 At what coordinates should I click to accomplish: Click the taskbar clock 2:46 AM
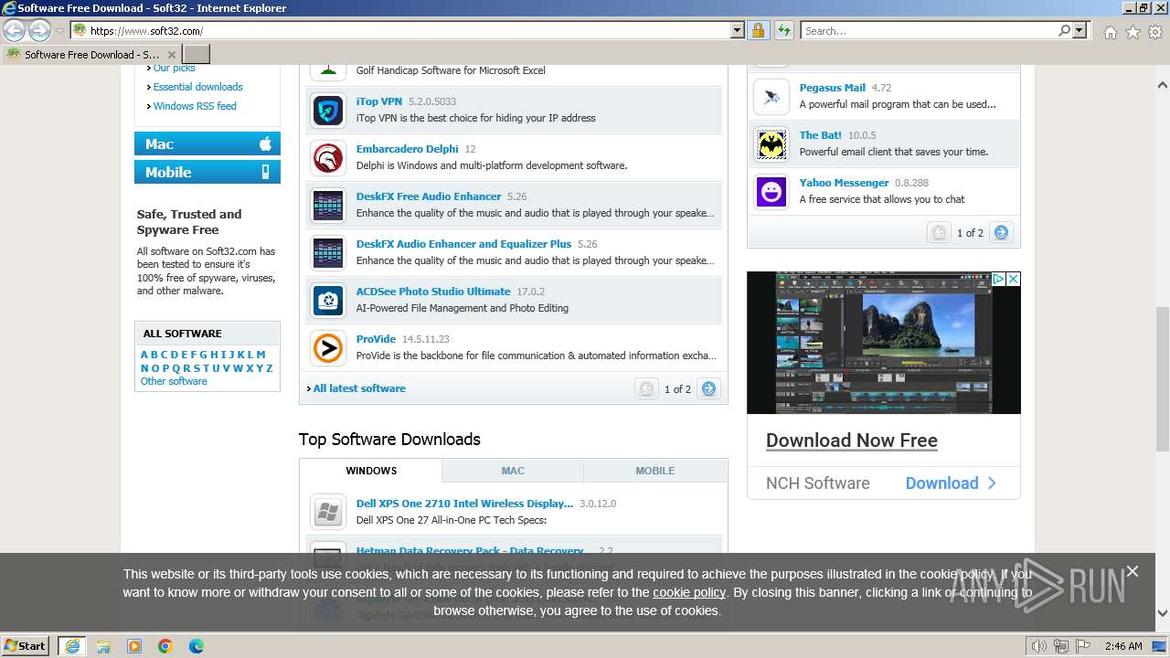point(1122,646)
